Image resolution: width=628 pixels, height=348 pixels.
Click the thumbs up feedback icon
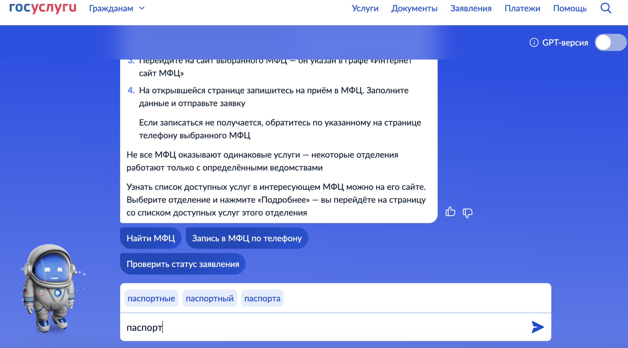pyautogui.click(x=450, y=212)
